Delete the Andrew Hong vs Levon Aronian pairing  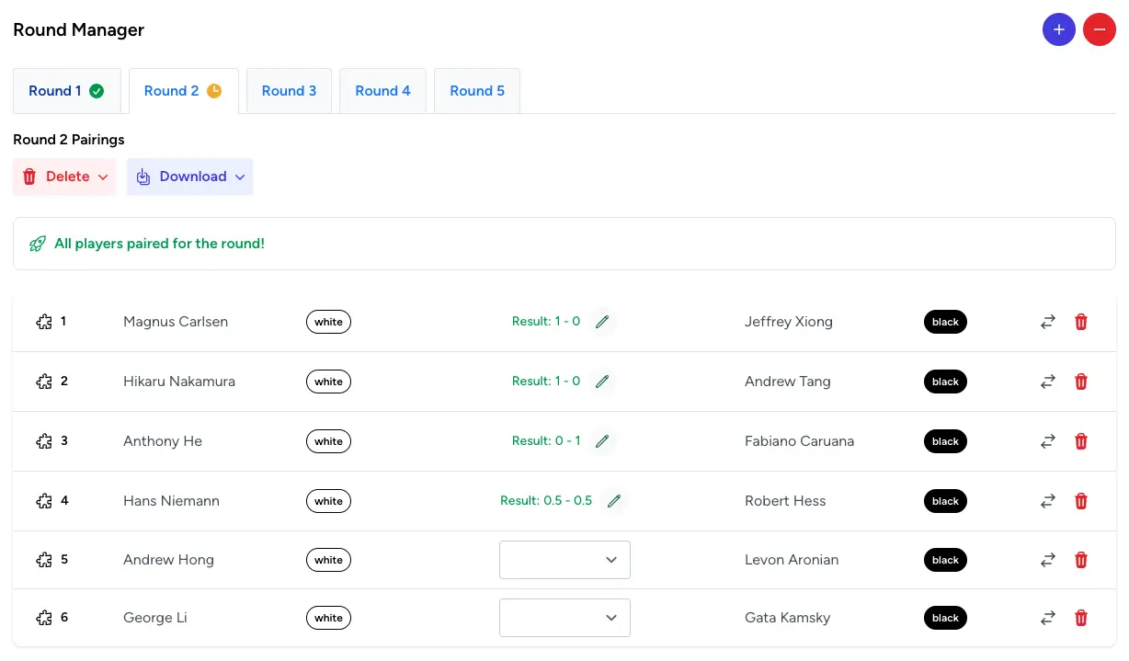[1081, 560]
